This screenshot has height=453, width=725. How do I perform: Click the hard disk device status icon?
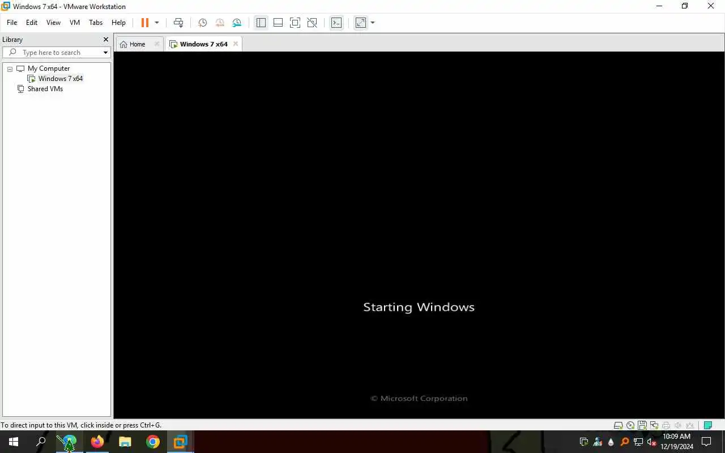619,425
